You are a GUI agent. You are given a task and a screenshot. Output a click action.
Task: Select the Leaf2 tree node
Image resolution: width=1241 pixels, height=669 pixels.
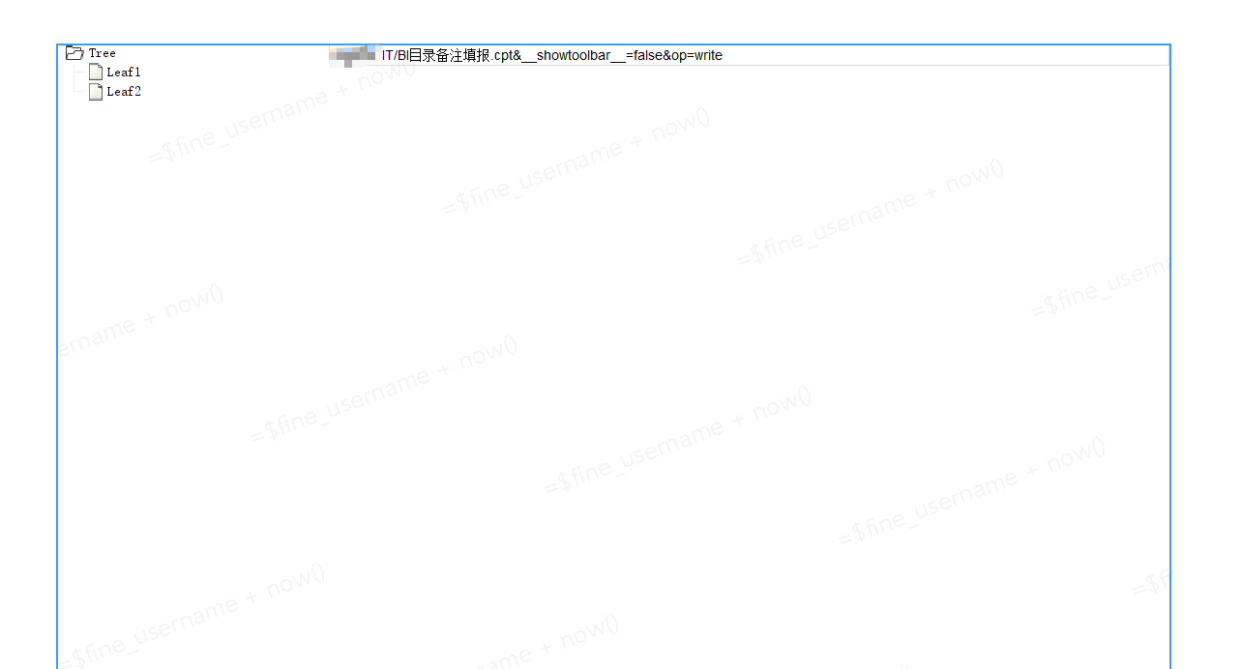124,92
